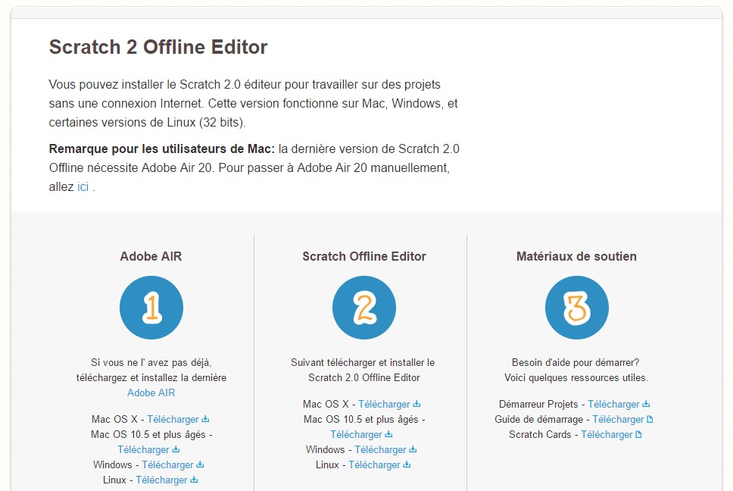Click download icon beside Adobe AIR Mac OS X
This screenshot has width=733, height=491.
[x=205, y=419]
